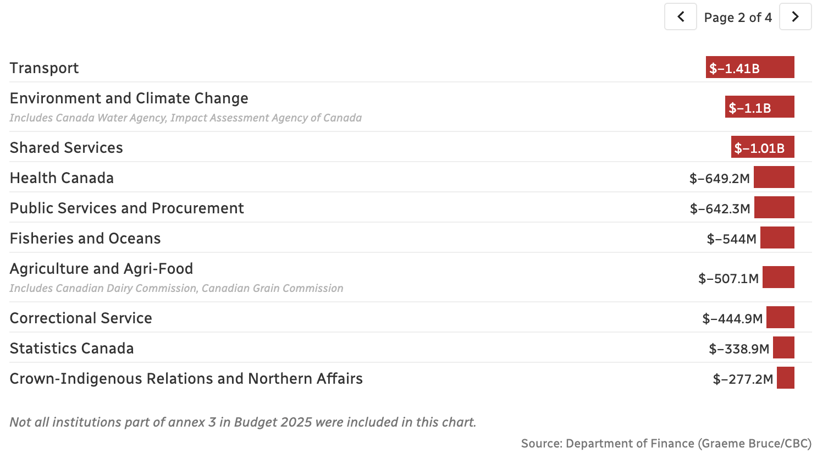Viewport: 817px width, 453px height.
Task: Click the Agriculture and Agri-Food bar
Action: pos(778,278)
